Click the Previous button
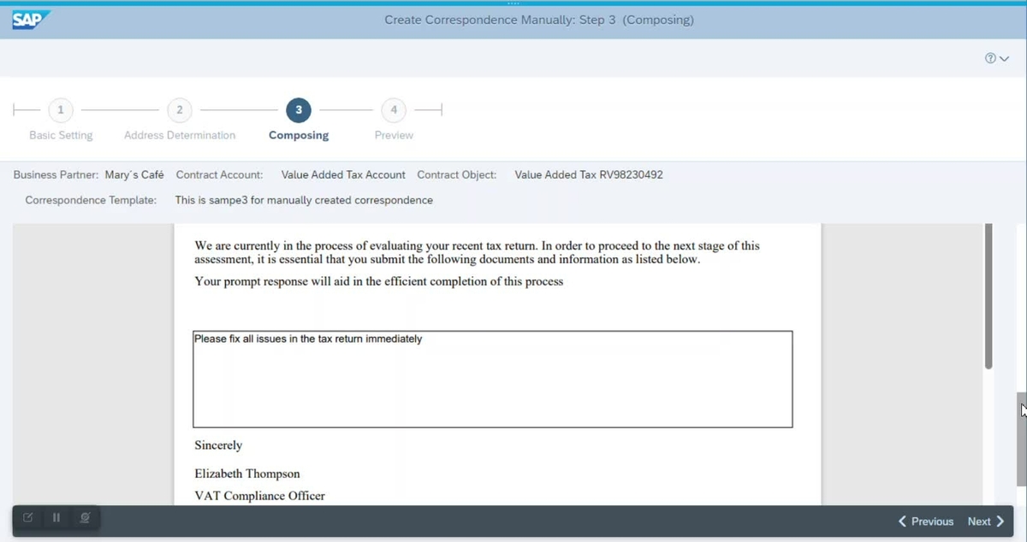The height and width of the screenshot is (542, 1027). pyautogui.click(x=931, y=521)
